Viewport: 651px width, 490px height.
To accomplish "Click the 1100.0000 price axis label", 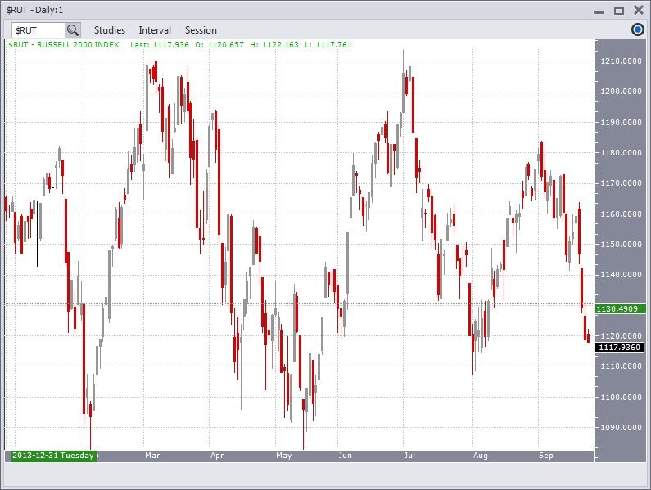I will tap(621, 397).
